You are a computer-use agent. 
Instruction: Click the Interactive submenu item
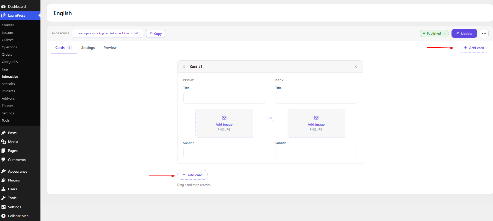click(10, 76)
